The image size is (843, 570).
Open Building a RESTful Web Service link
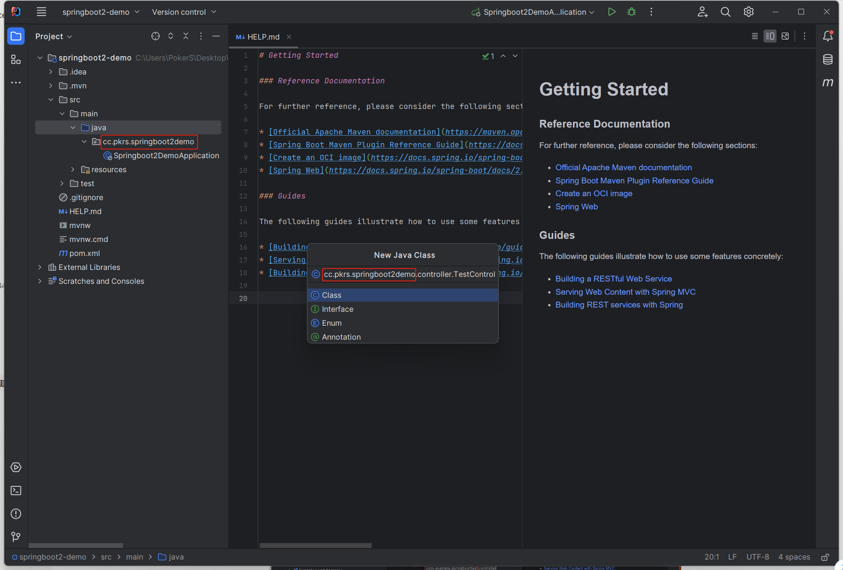click(x=613, y=279)
